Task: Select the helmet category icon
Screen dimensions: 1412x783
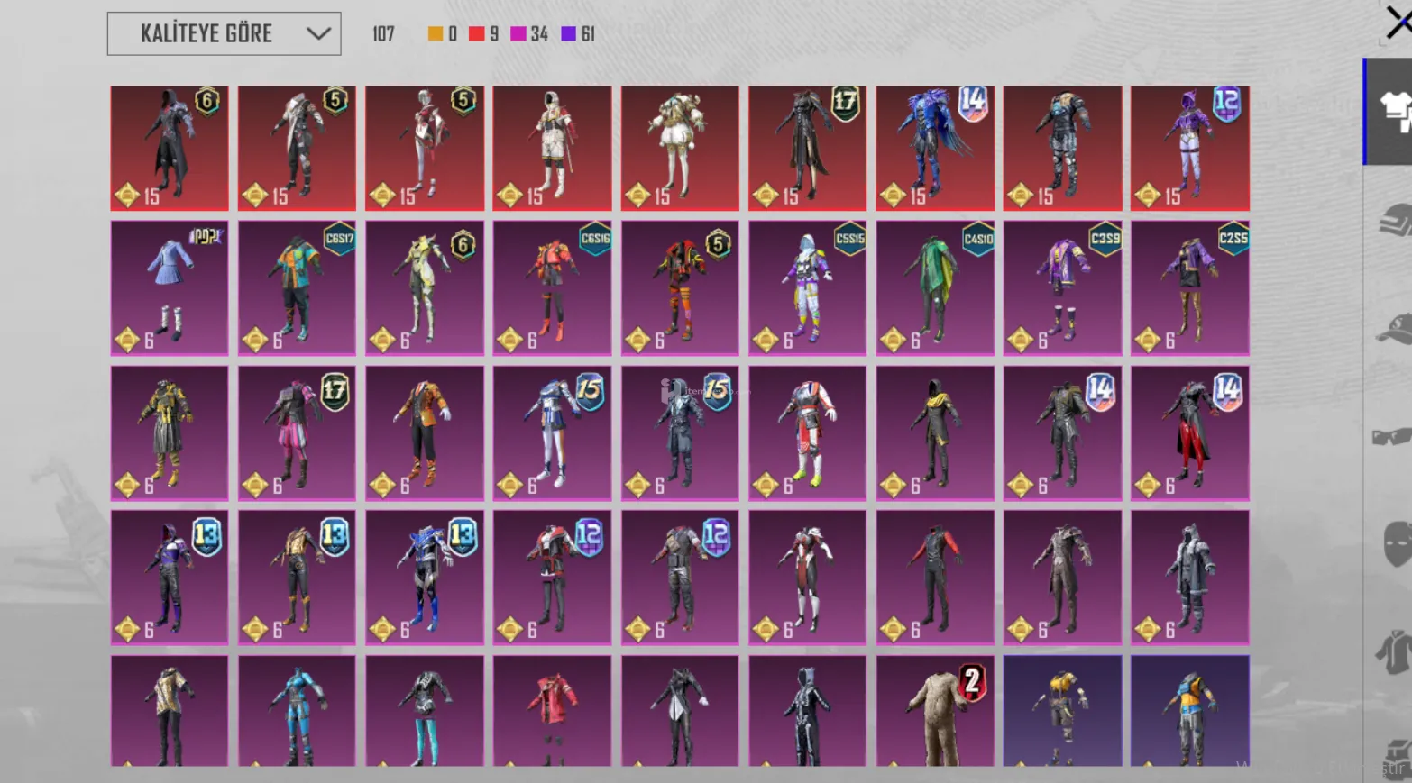Action: point(1393,220)
